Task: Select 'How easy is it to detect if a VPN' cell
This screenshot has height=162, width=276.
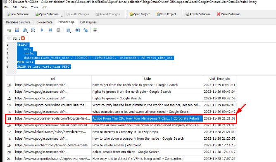Action: 148,159
